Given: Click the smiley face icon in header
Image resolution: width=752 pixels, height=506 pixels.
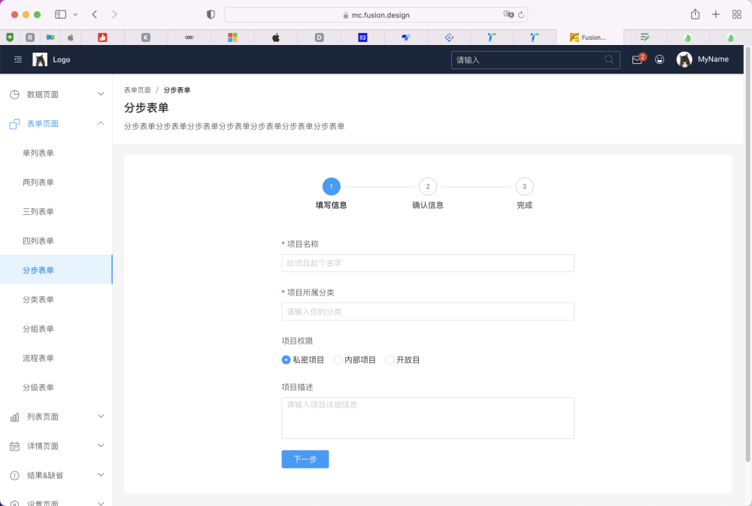Looking at the screenshot, I should pyautogui.click(x=660, y=59).
